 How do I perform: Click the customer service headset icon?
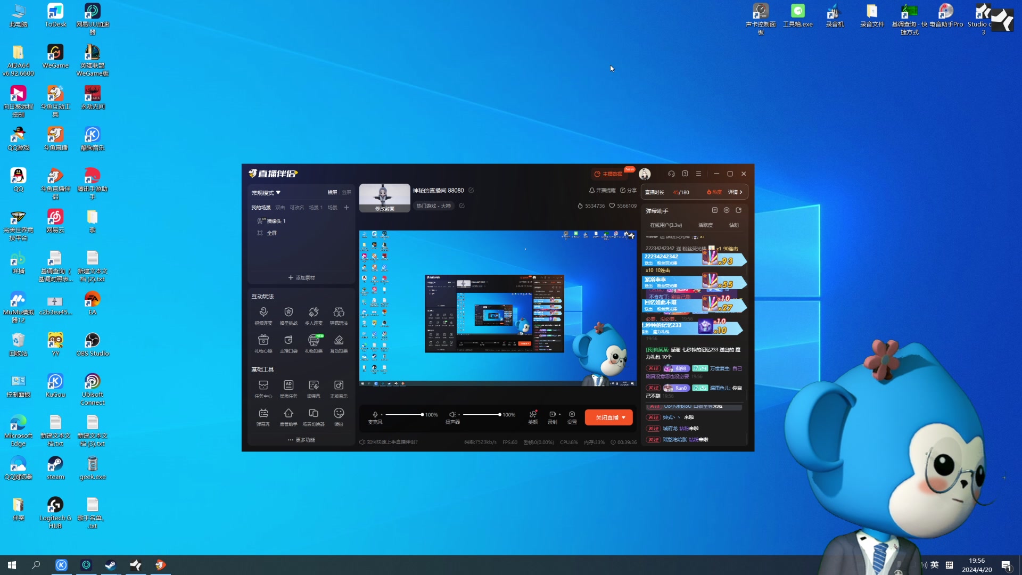point(671,174)
